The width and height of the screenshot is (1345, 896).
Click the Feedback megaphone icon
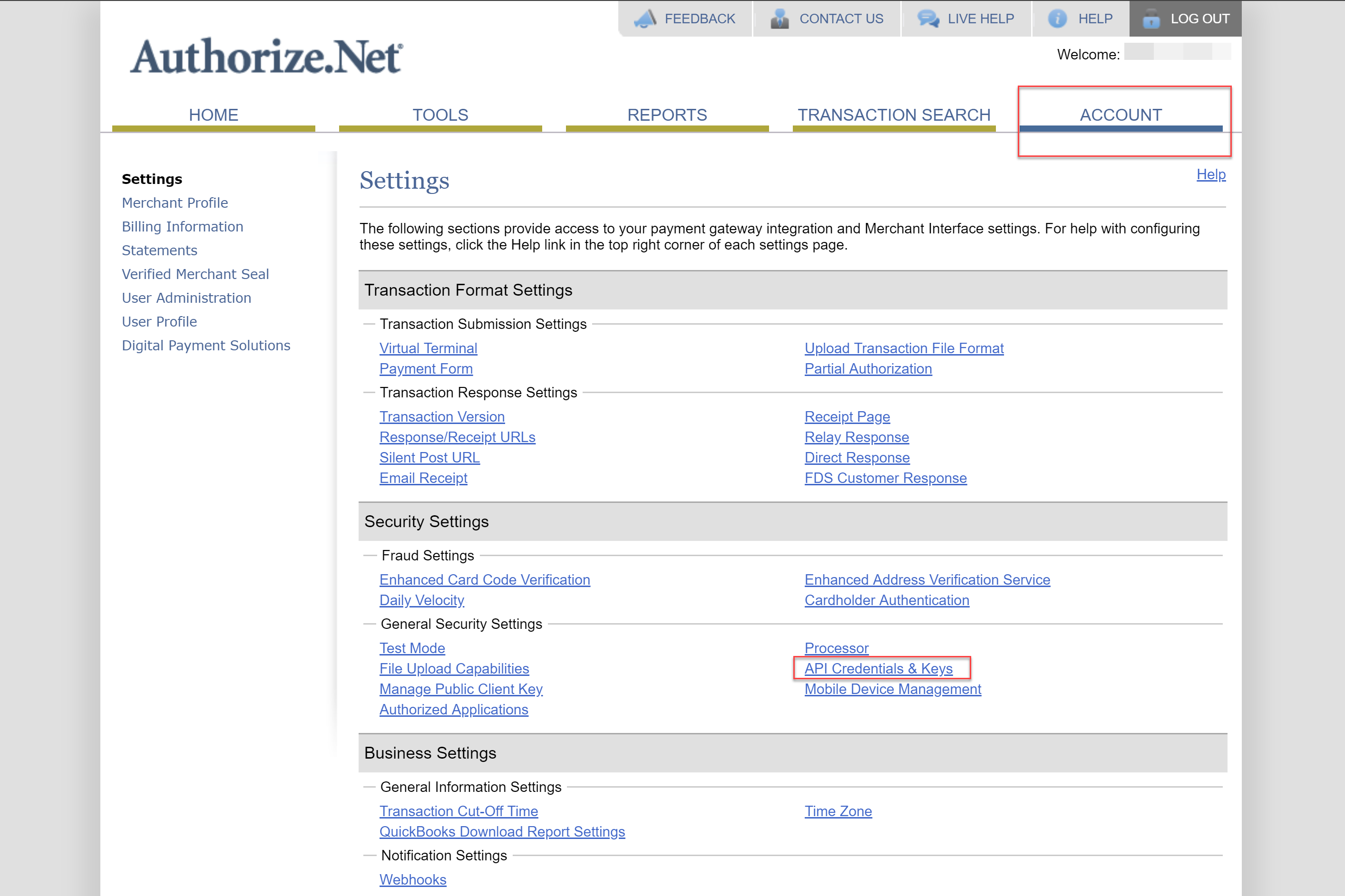pyautogui.click(x=645, y=19)
